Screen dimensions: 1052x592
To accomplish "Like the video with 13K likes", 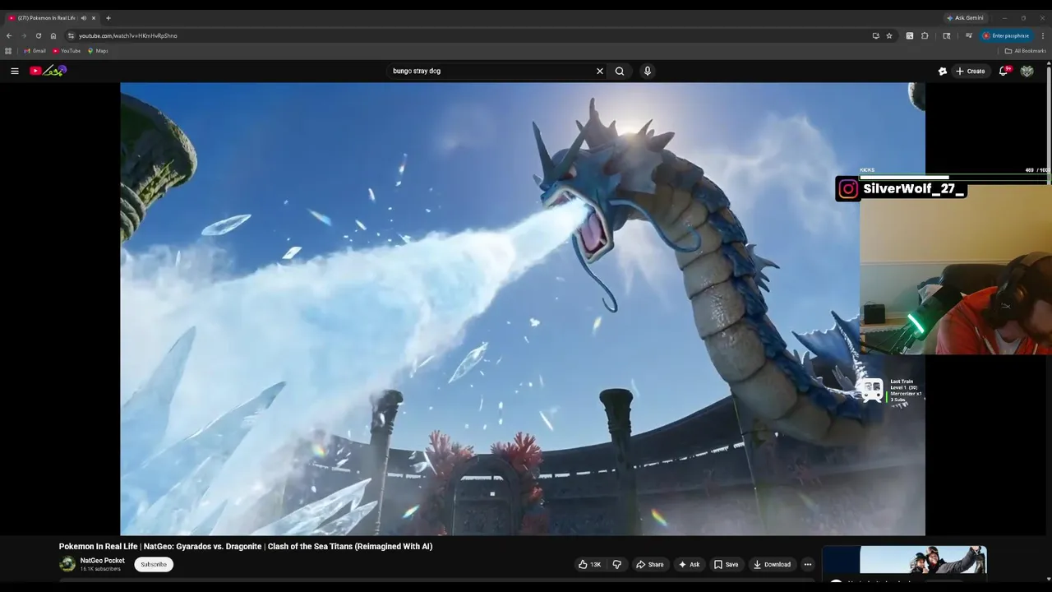I will coord(589,564).
